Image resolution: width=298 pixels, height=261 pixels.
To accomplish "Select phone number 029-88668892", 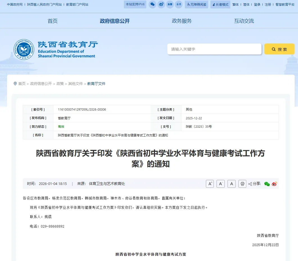I will click(x=53, y=226).
